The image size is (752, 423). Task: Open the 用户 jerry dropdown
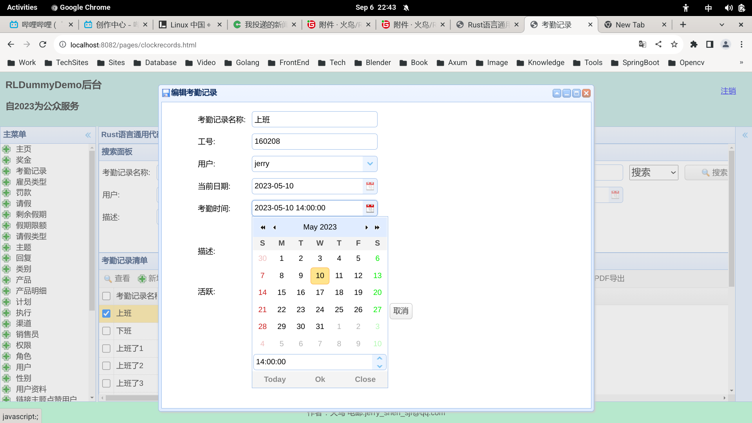pos(369,164)
